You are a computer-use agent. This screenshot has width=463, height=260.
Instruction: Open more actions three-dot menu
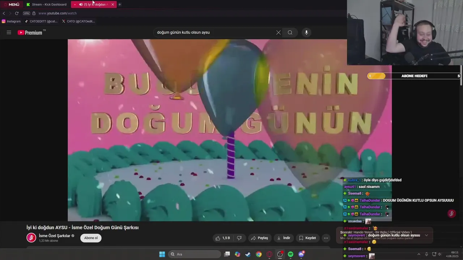pyautogui.click(x=326, y=238)
